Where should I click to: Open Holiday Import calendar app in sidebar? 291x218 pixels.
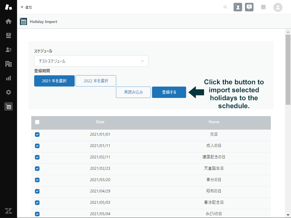click(x=9, y=106)
